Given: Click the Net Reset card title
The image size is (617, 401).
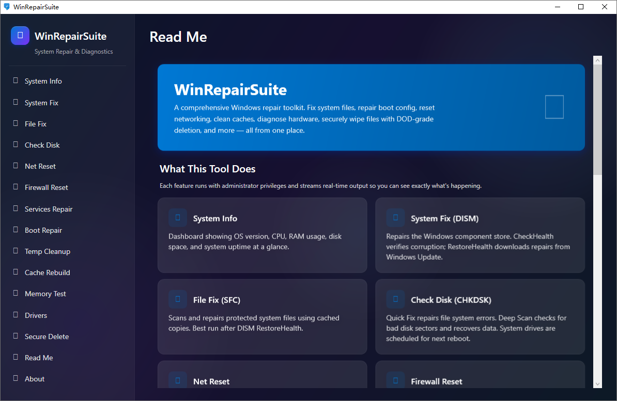Looking at the screenshot, I should [x=211, y=381].
